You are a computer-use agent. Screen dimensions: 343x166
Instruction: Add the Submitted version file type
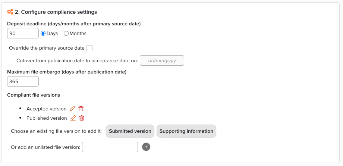[130, 131]
